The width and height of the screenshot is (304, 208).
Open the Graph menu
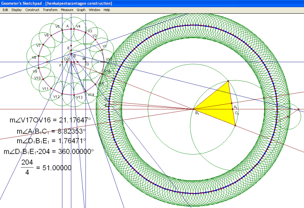(81, 10)
